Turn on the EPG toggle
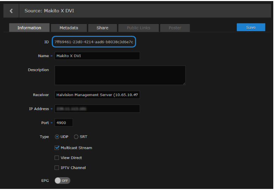Screen dimensions: 280x196 tap(62, 181)
